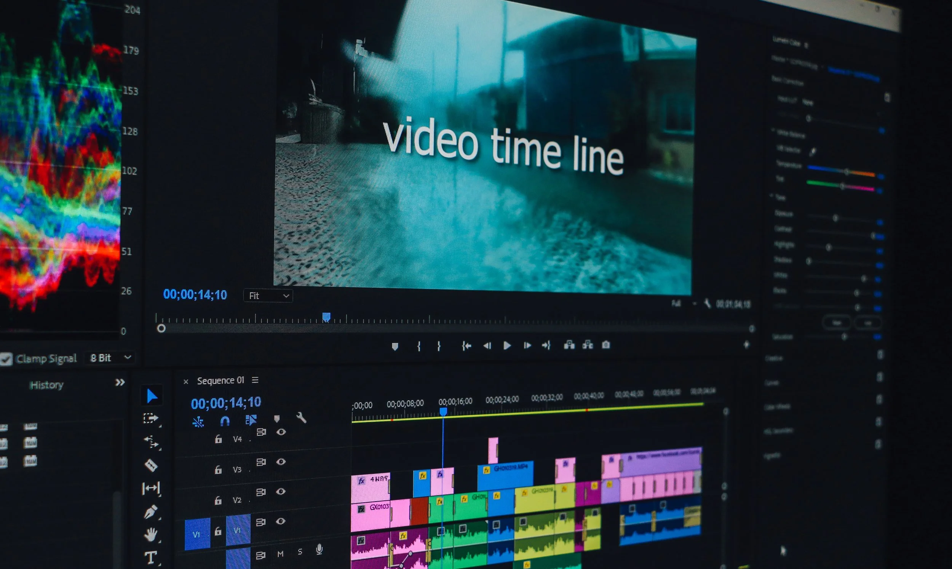Click the Step Back One Frame button
Image resolution: width=952 pixels, height=569 pixels.
487,346
